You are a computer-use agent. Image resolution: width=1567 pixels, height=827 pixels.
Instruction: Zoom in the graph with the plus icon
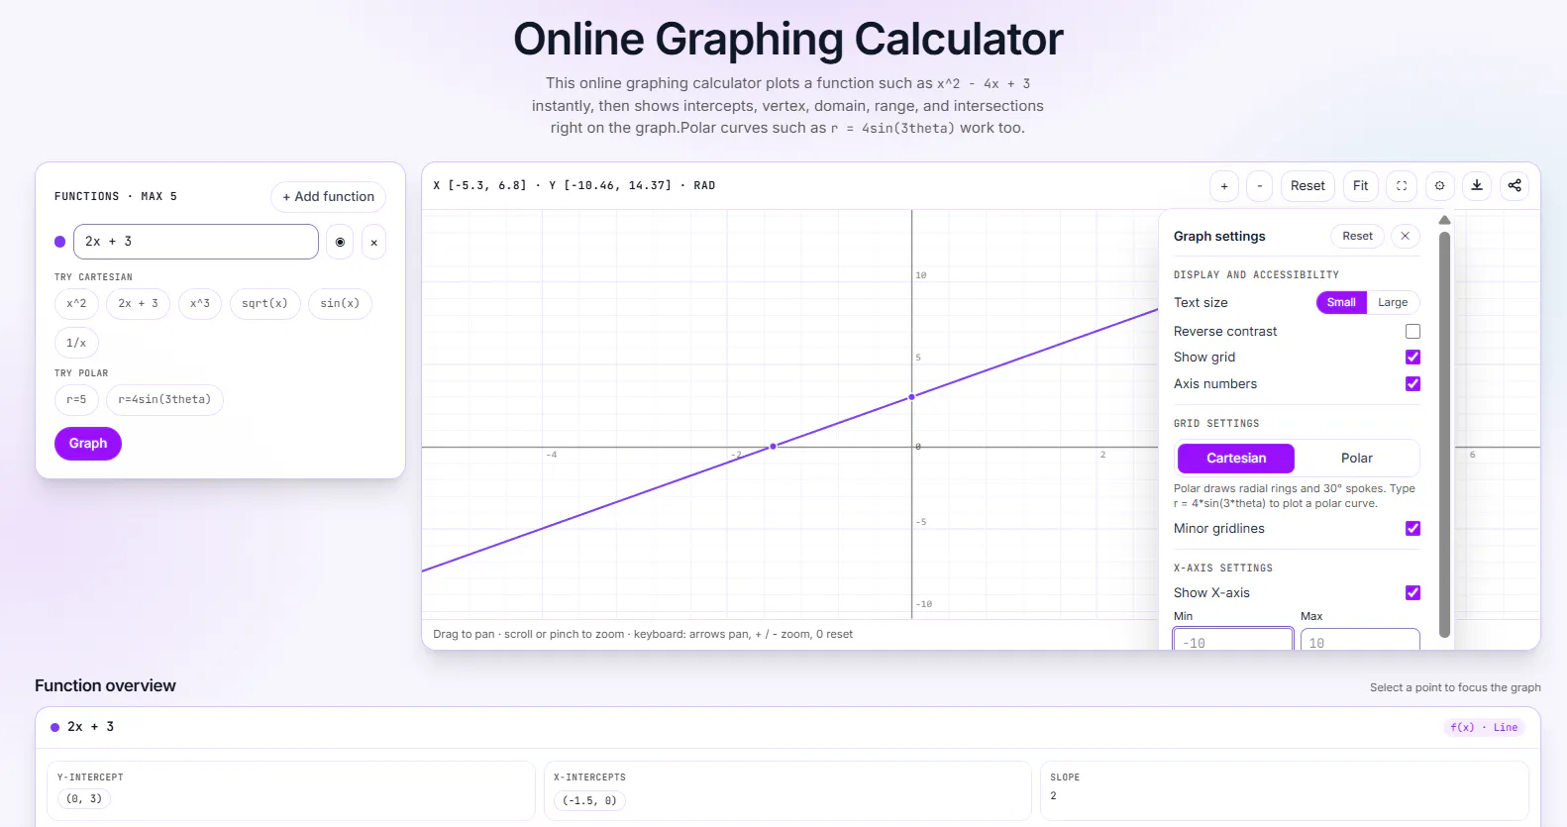[x=1224, y=186]
